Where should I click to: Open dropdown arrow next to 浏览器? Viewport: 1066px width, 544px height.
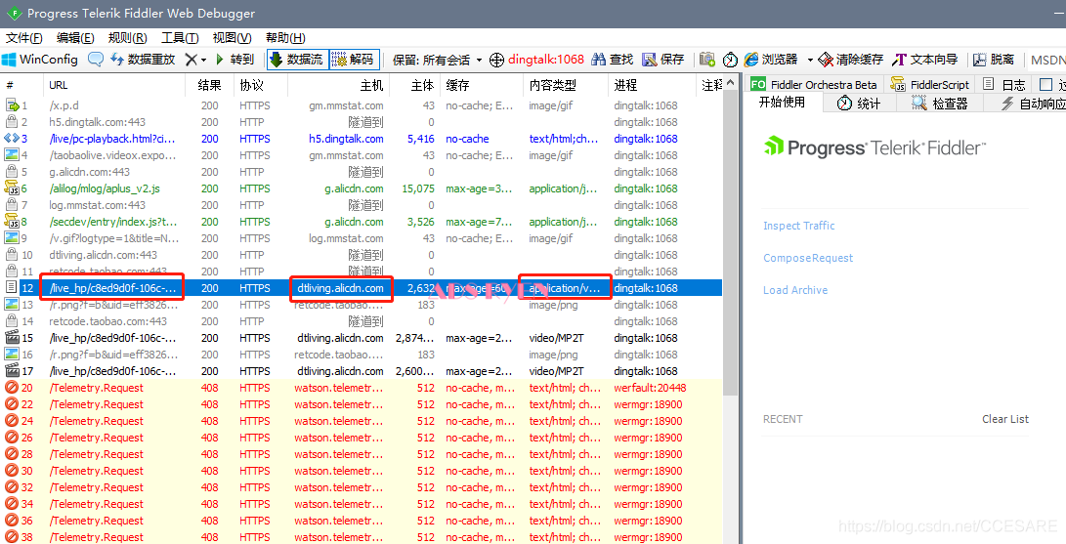tap(810, 60)
